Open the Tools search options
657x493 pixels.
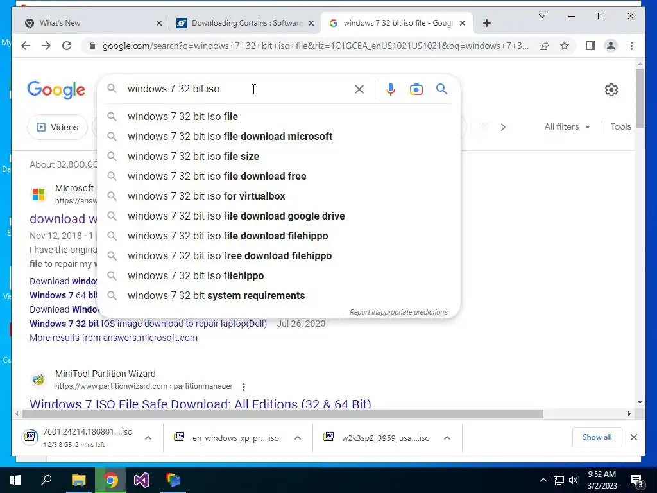click(x=620, y=126)
